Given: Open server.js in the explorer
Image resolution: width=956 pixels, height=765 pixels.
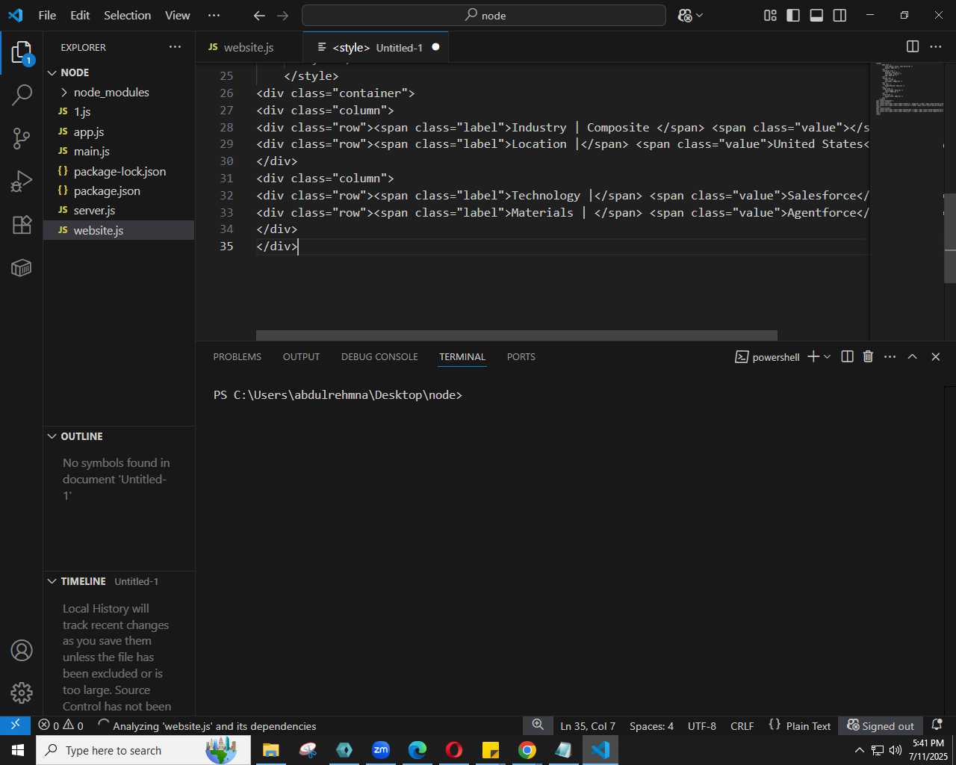Looking at the screenshot, I should click(119, 211).
